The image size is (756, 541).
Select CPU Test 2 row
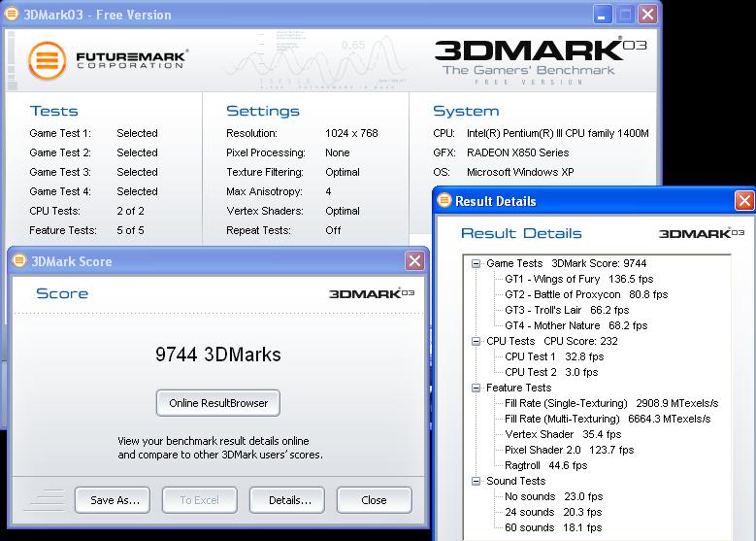pos(551,372)
